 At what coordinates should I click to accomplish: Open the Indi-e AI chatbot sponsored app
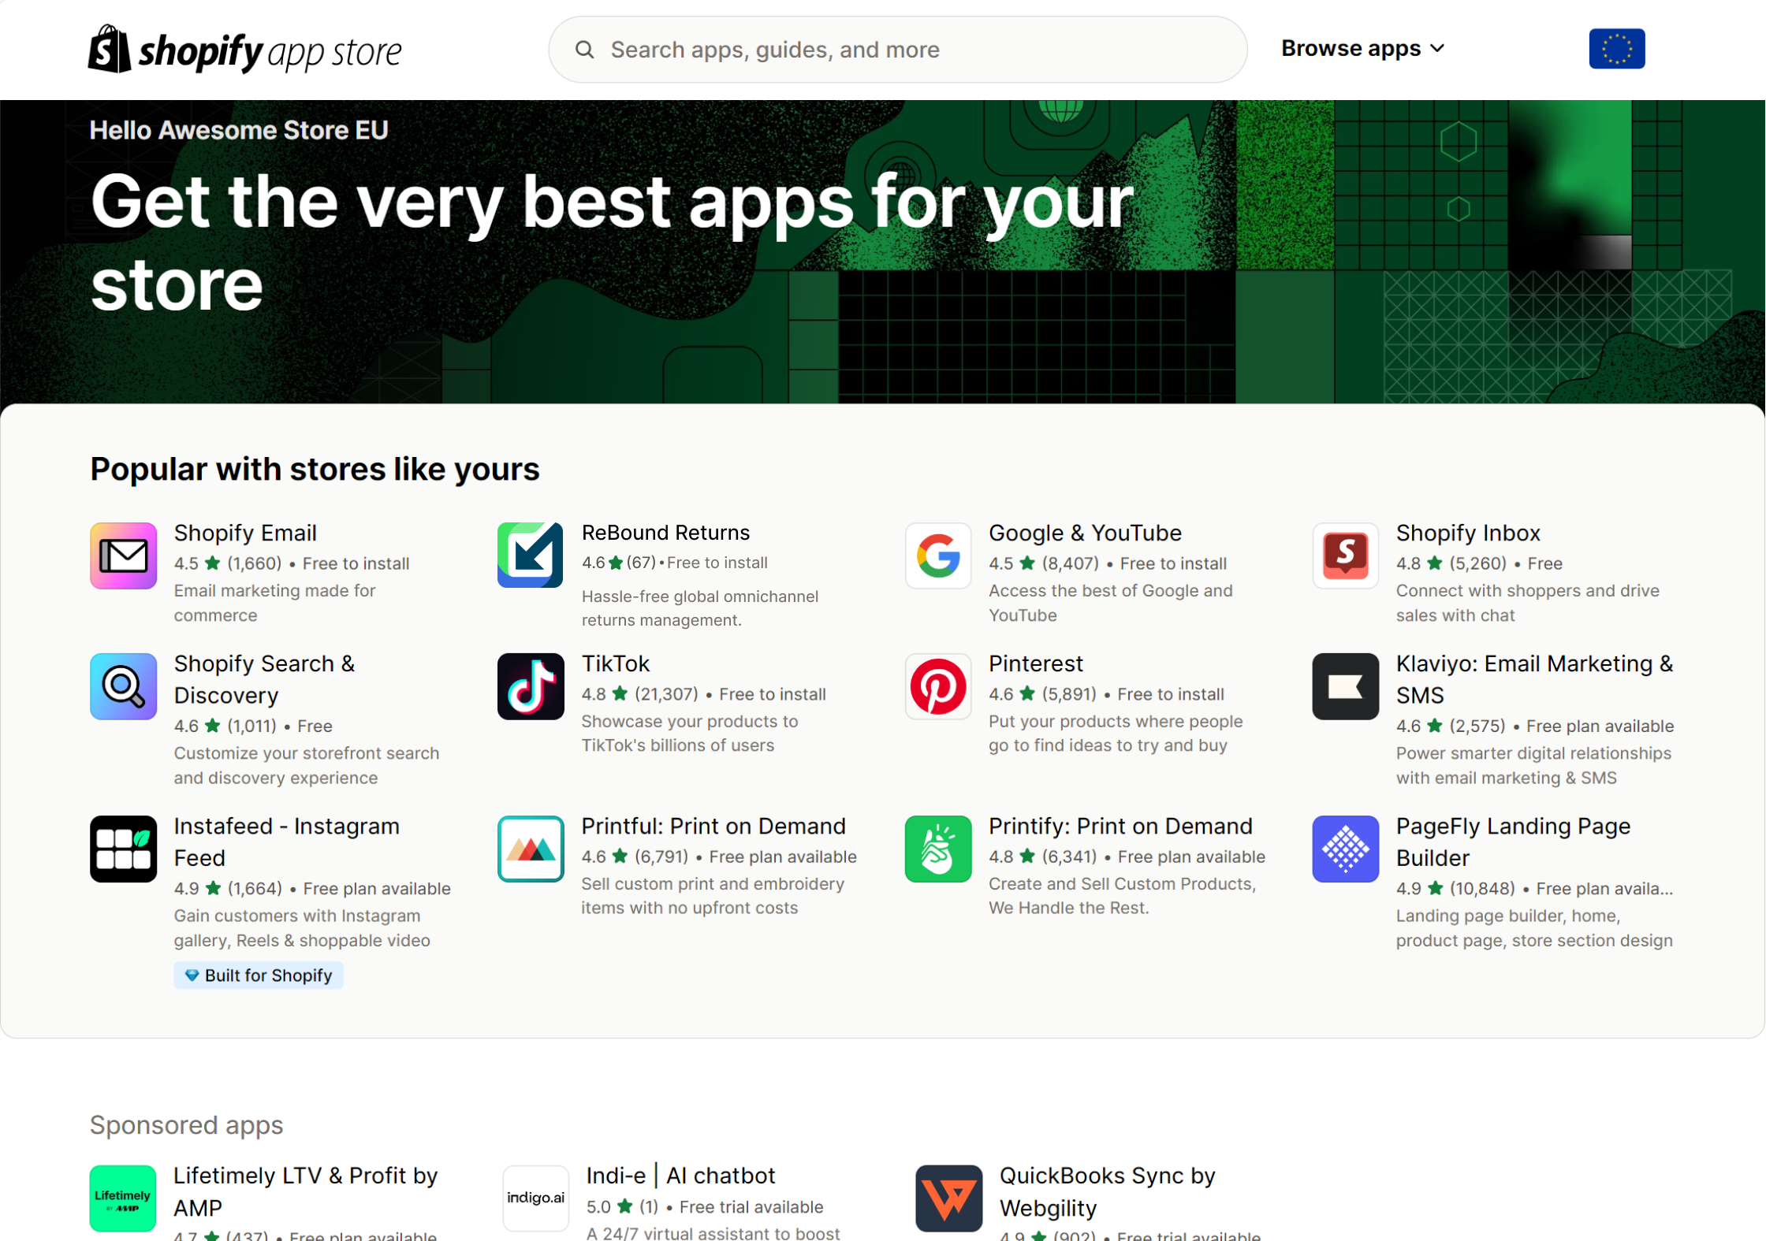680,1176
